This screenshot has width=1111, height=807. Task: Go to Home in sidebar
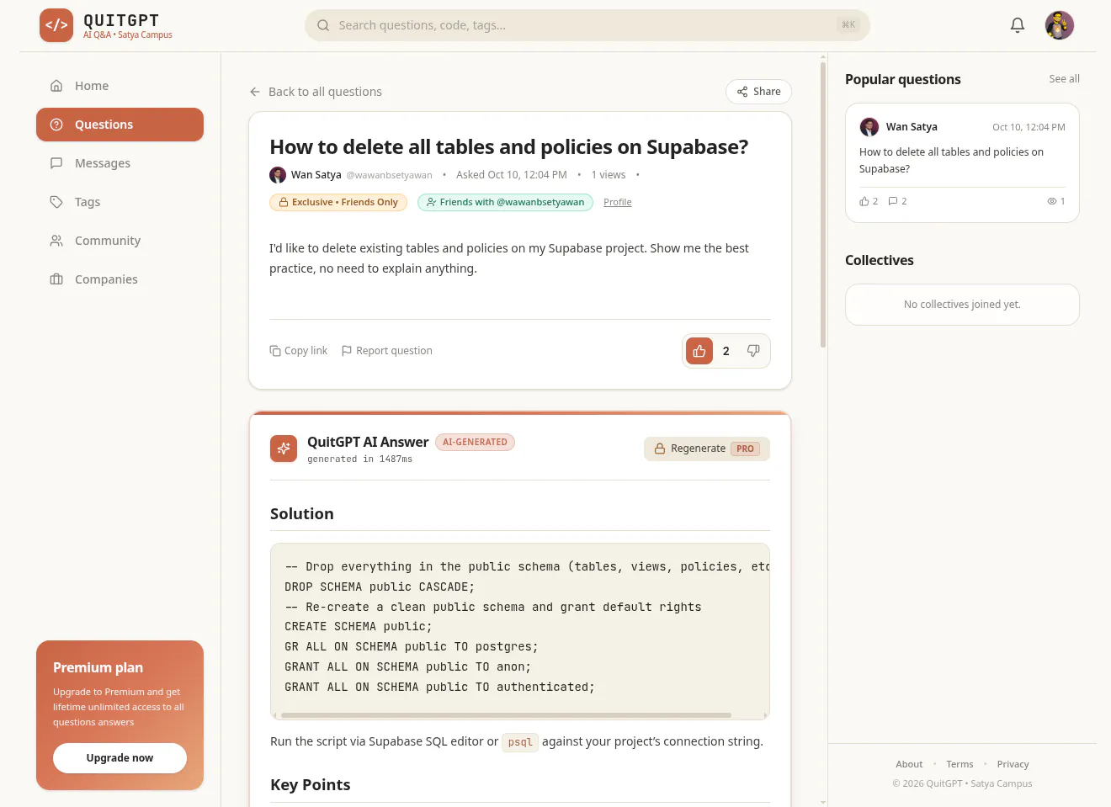tap(120, 86)
